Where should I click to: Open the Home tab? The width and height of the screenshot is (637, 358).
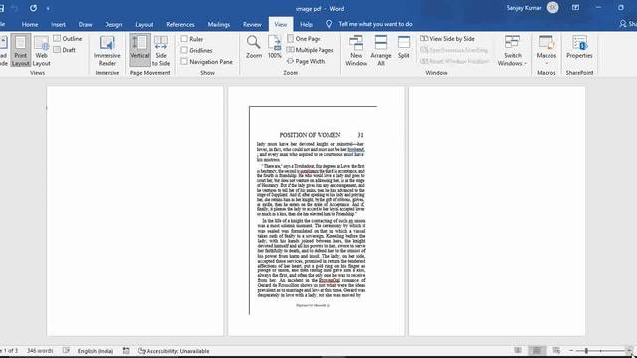30,24
